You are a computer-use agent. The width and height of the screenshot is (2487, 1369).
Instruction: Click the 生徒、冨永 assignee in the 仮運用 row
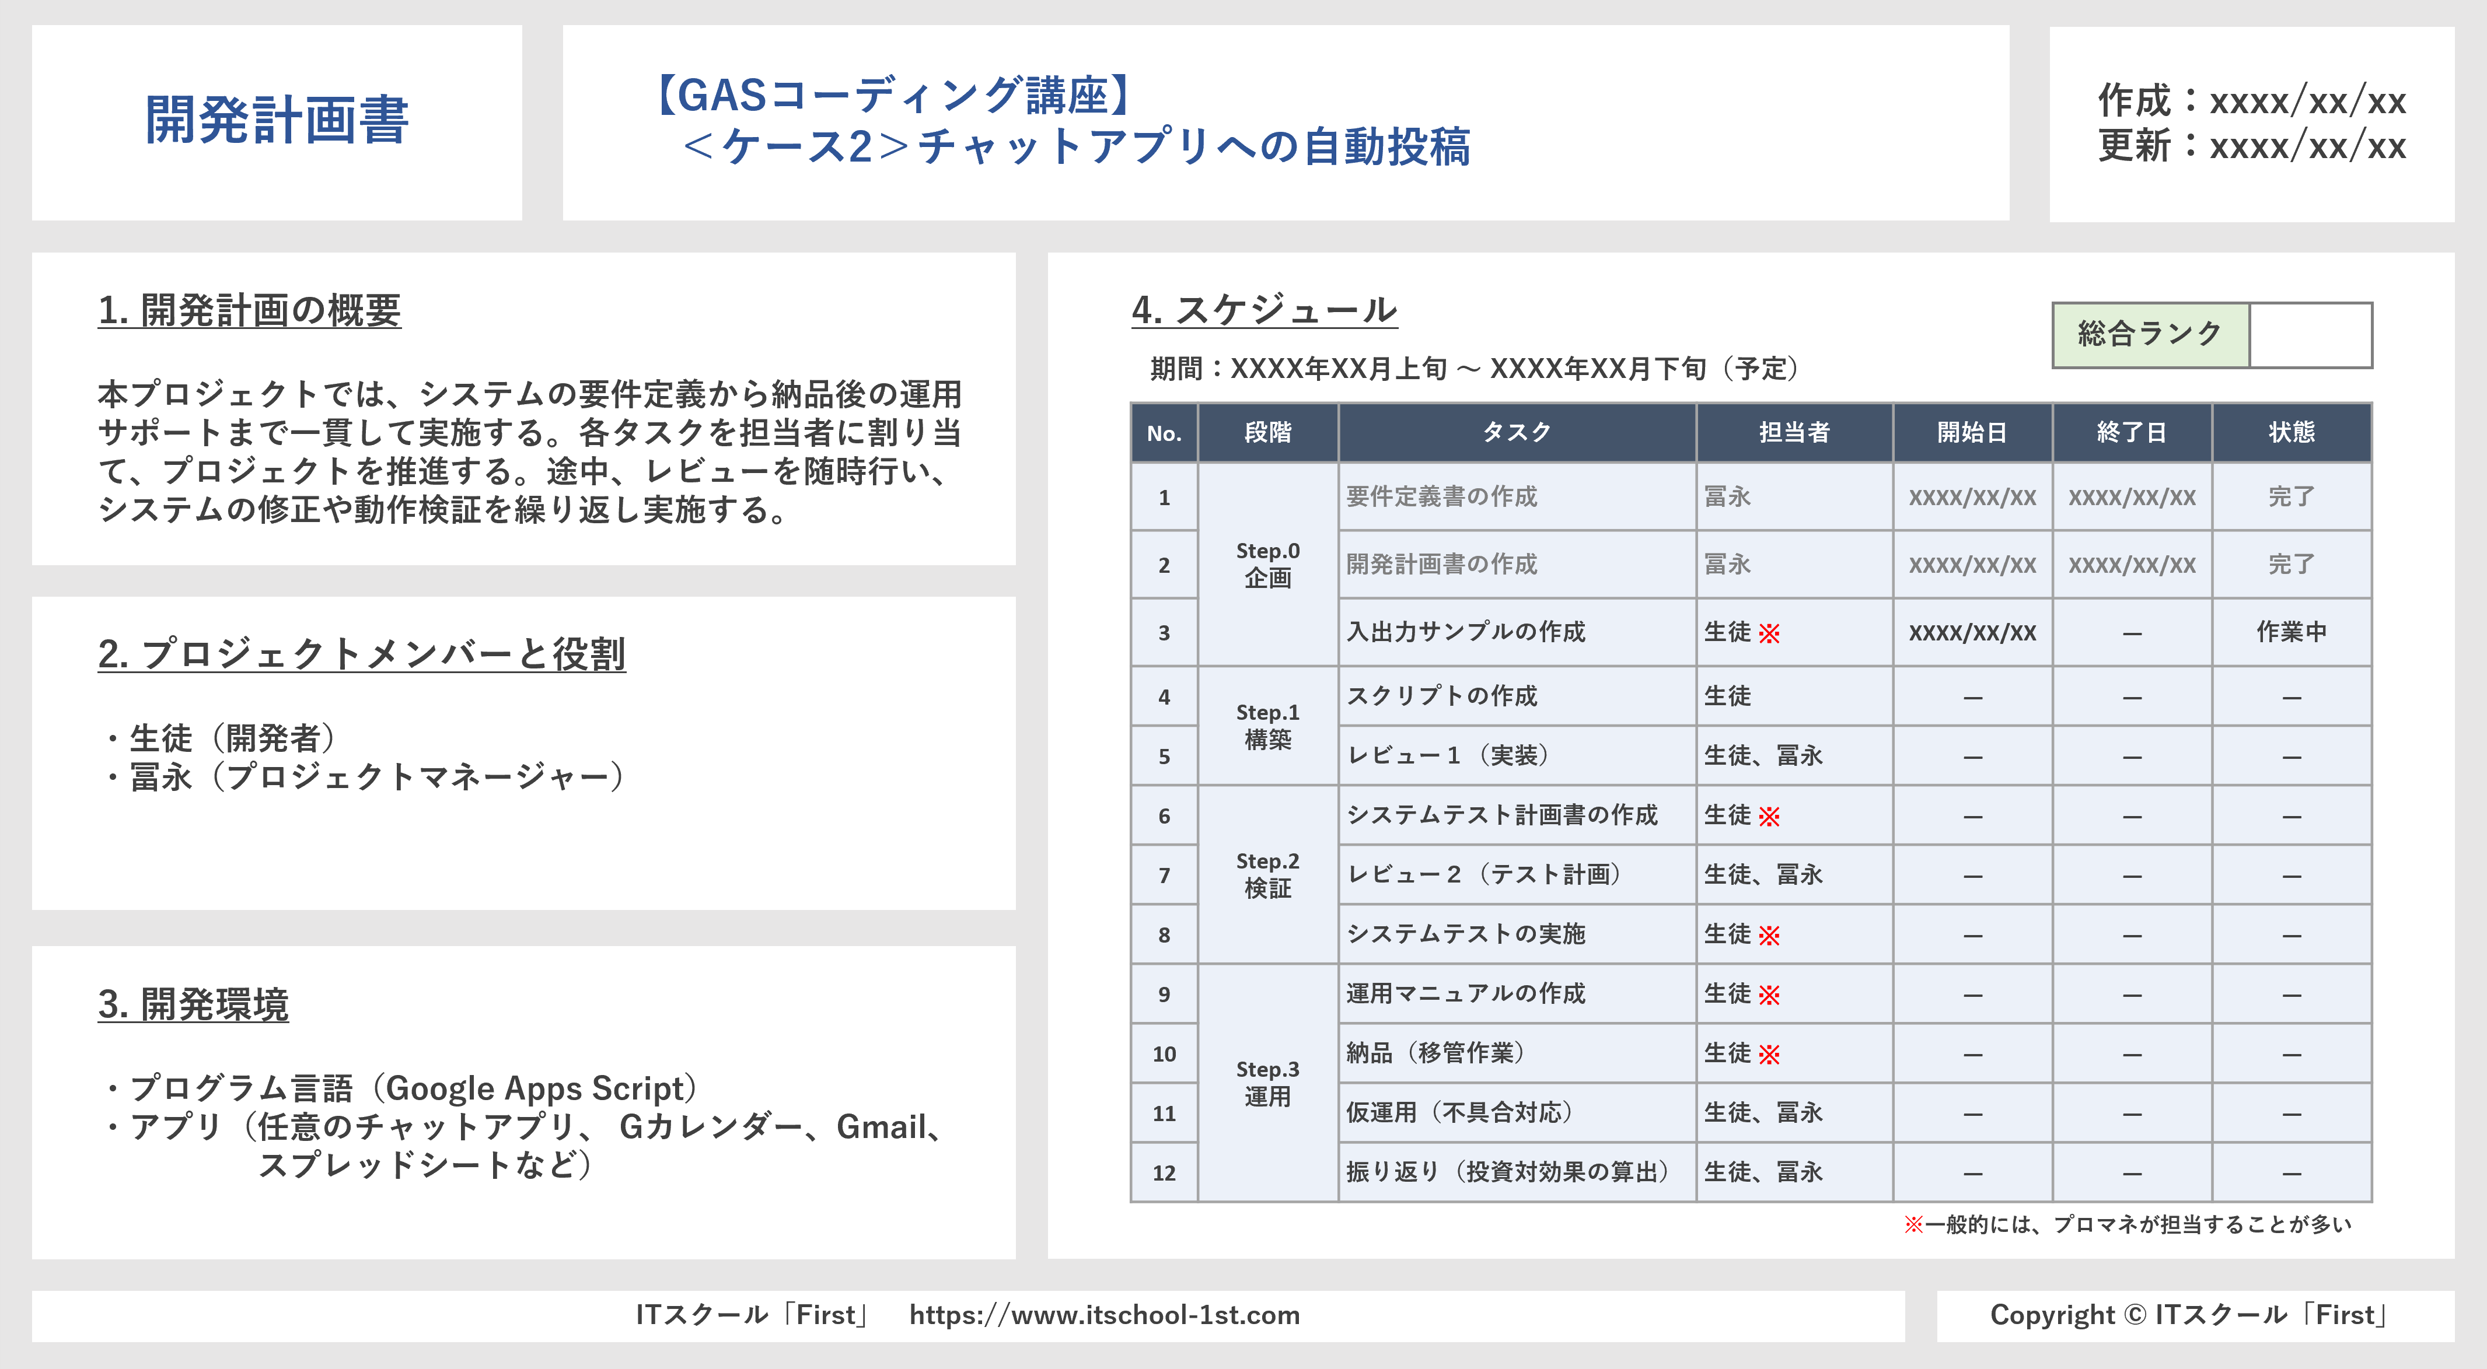(x=1763, y=1112)
